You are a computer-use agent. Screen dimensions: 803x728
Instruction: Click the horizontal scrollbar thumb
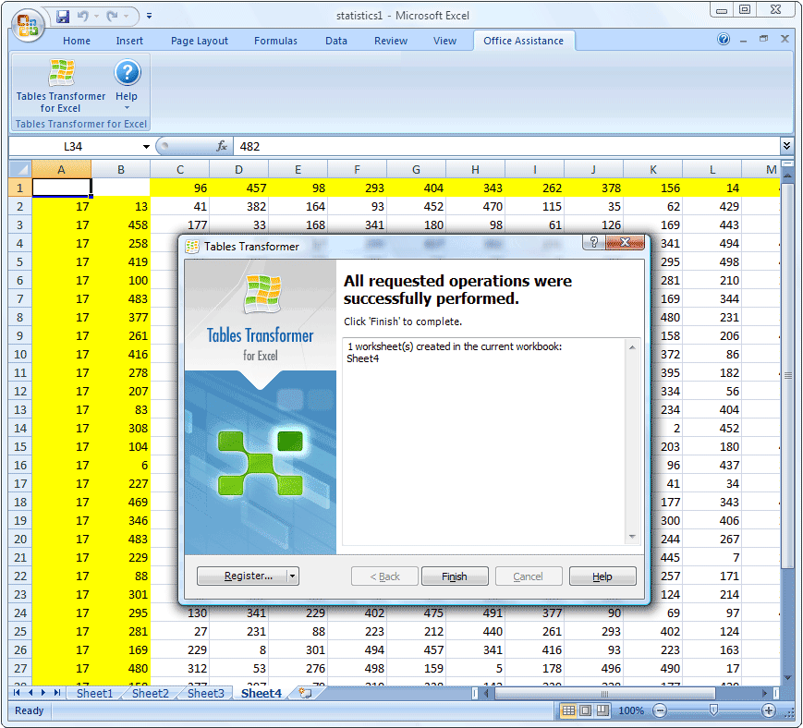click(604, 694)
